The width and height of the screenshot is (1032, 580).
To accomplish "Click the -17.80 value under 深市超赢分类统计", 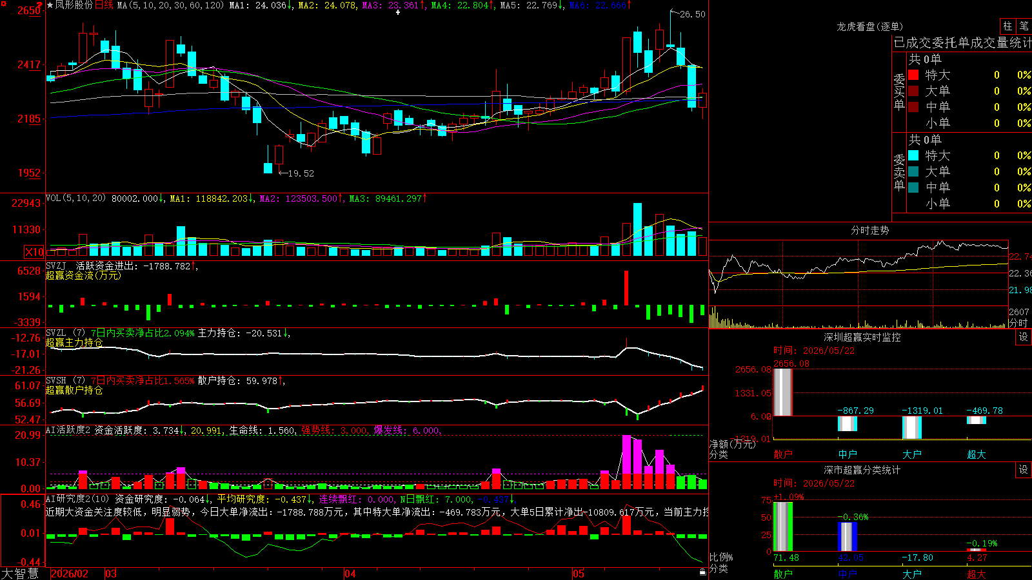I will point(917,557).
